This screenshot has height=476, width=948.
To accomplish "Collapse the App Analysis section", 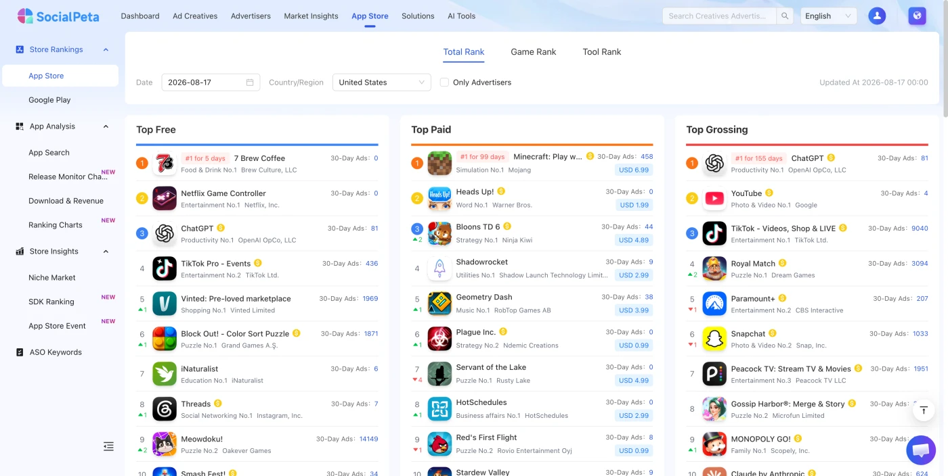I will (x=106, y=126).
